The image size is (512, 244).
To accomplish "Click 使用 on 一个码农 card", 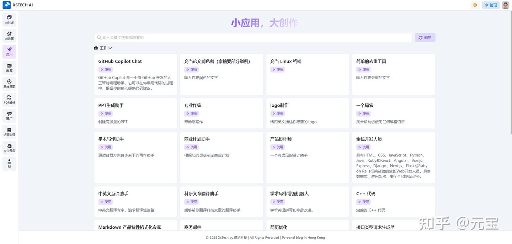I will (363, 114).
